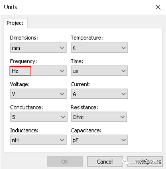Expand the Resistance dropdown showing Ohm
The height and width of the screenshot is (169, 166).
[x=99, y=117]
